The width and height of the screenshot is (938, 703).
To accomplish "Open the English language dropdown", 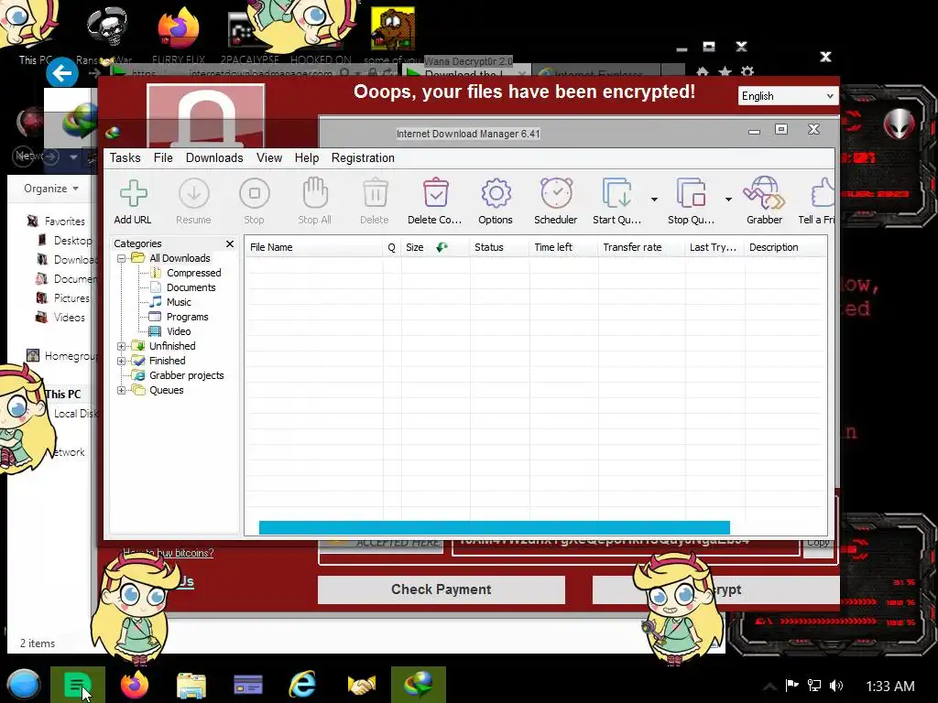I will (787, 95).
